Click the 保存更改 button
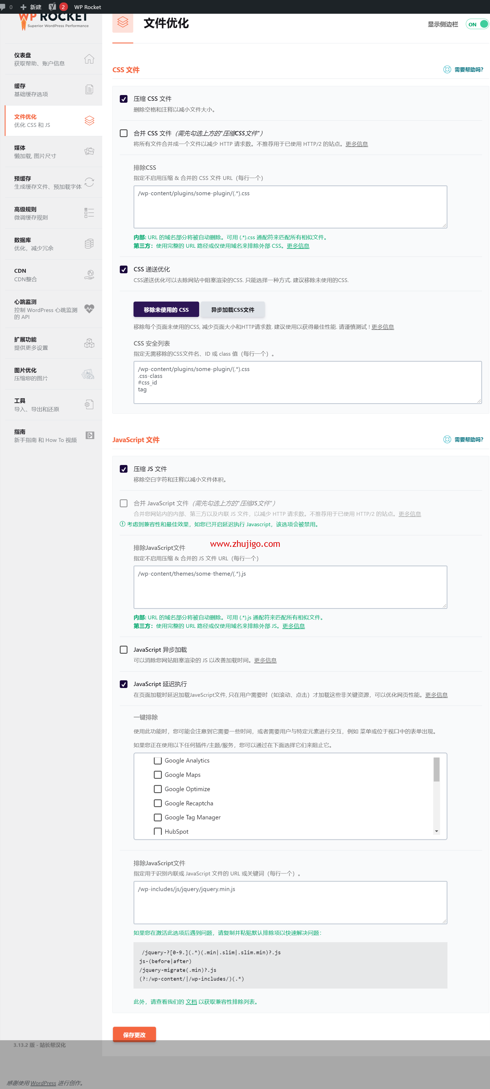Viewport: 490px width, 1089px height. pos(134,1034)
